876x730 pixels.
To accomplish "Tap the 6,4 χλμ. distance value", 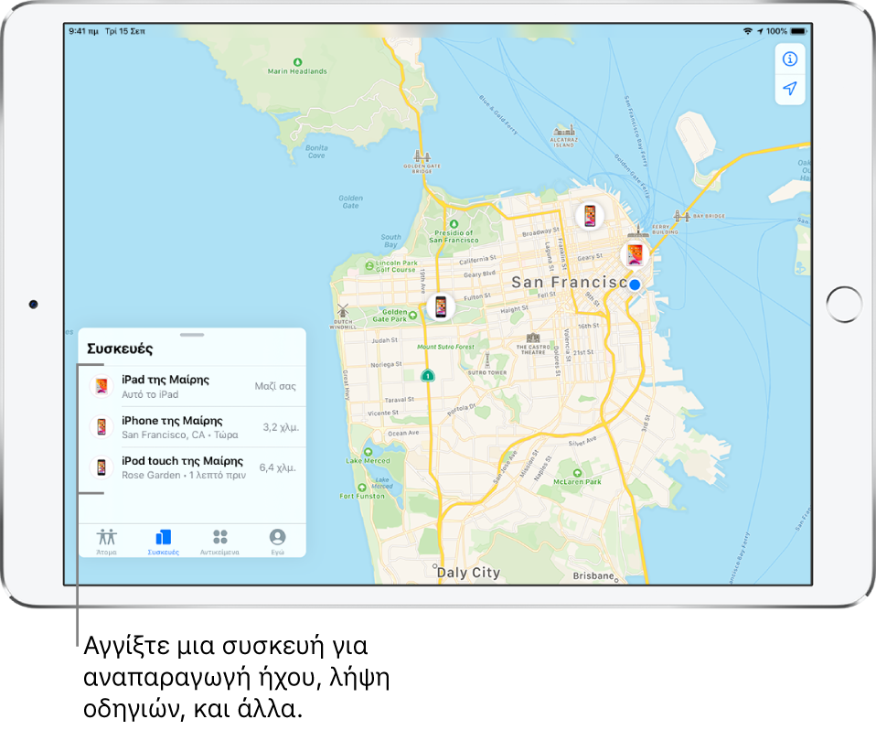I will (x=278, y=467).
